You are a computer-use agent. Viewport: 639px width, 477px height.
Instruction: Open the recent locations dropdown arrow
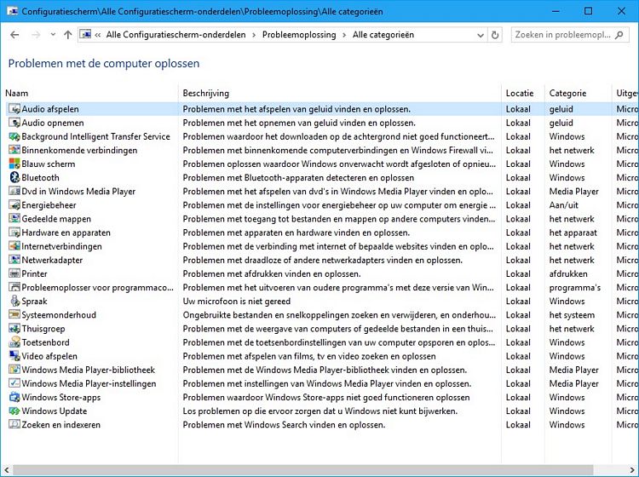coord(53,35)
